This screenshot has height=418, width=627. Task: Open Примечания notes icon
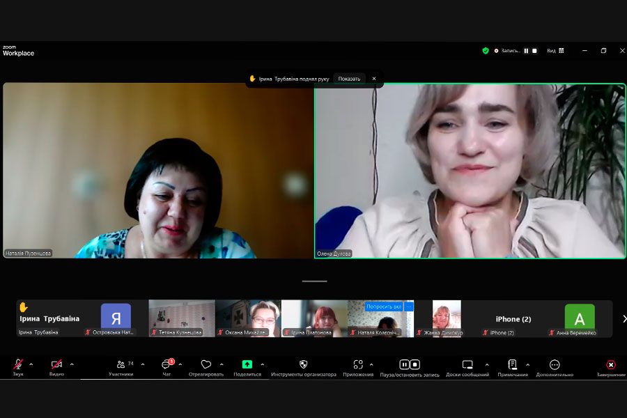coord(513,364)
